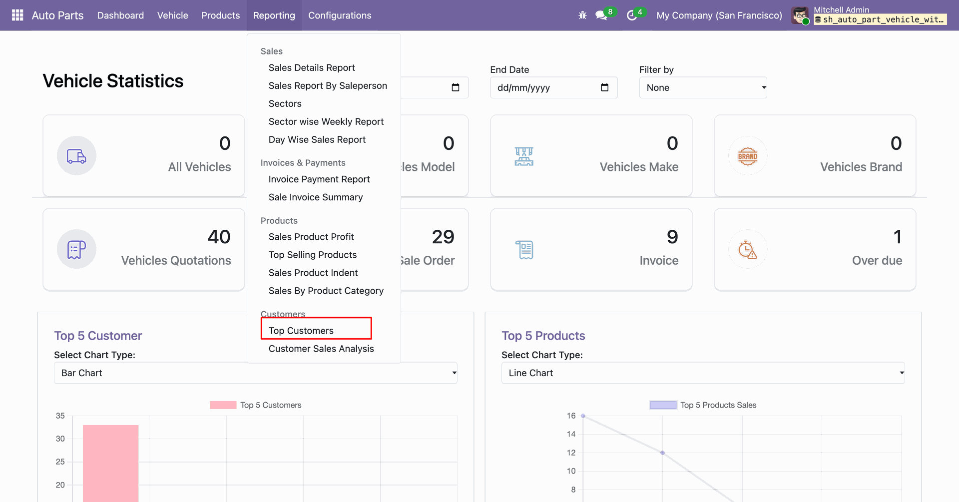Choose the Sectors report entry
Viewport: 959px width, 502px height.
coord(285,104)
